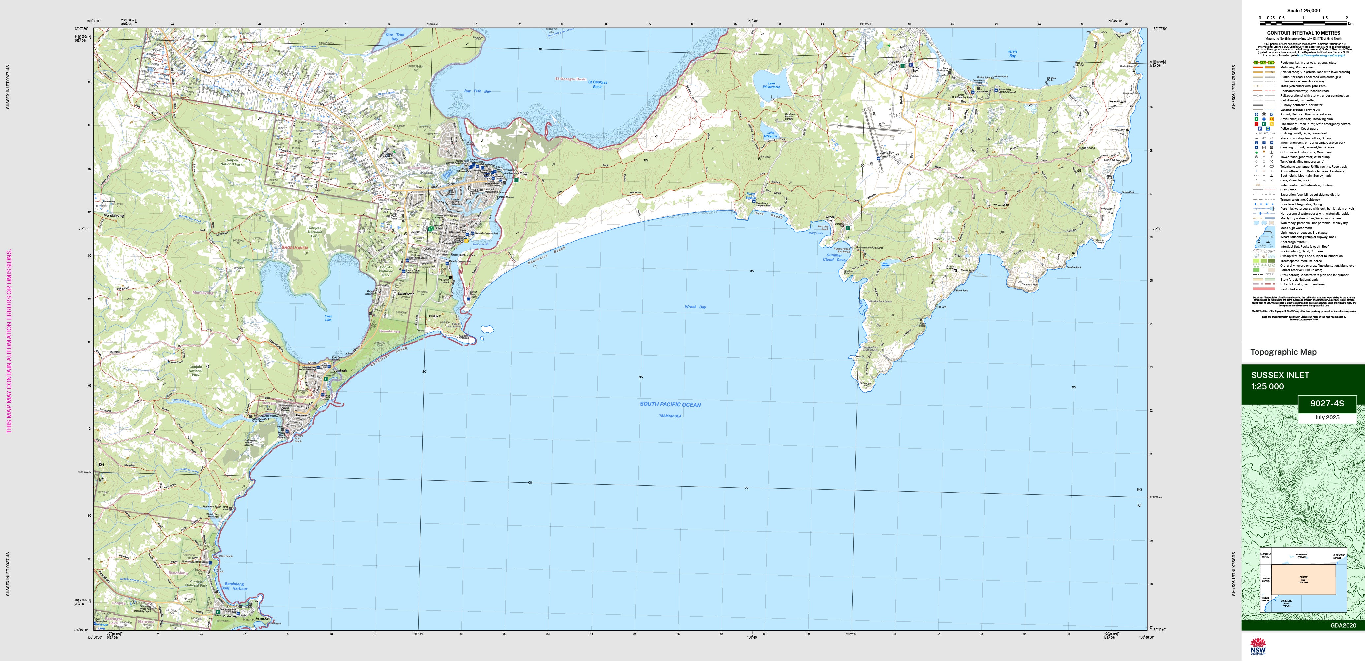Click the Swan Lake label on map

pos(328,318)
